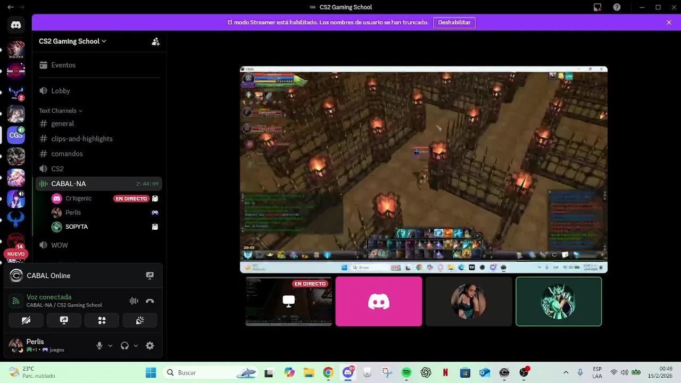Open weather widget showing 23°C
The image size is (681, 383).
click(x=32, y=372)
